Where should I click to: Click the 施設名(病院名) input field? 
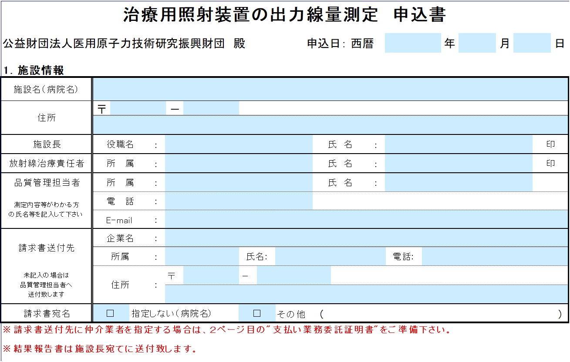coord(331,89)
